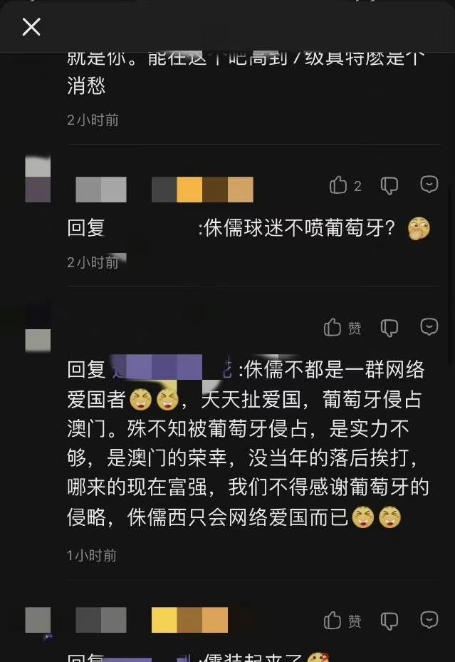Viewport: 455px width, 662px height.
Task: Open avatar of the bottom commenter
Action: pos(38,620)
